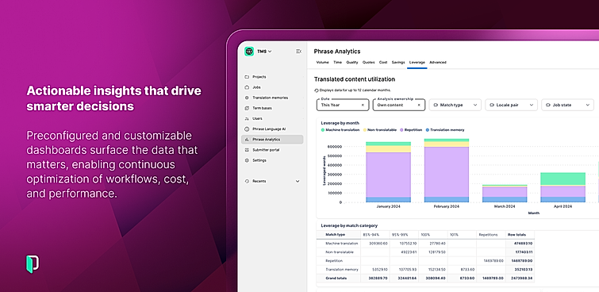Click the Term bases icon
Screen dimensions: 599x292
[x=247, y=108]
